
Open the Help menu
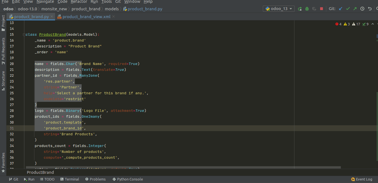click(148, 2)
